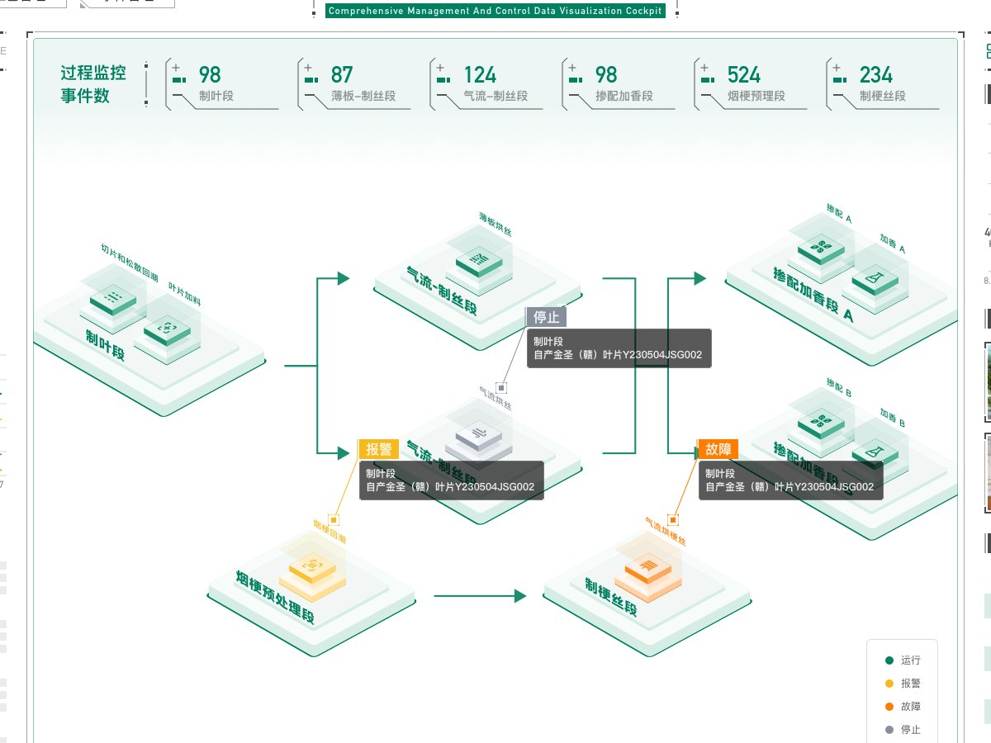Select the 故障 entry in the legend

click(x=903, y=707)
